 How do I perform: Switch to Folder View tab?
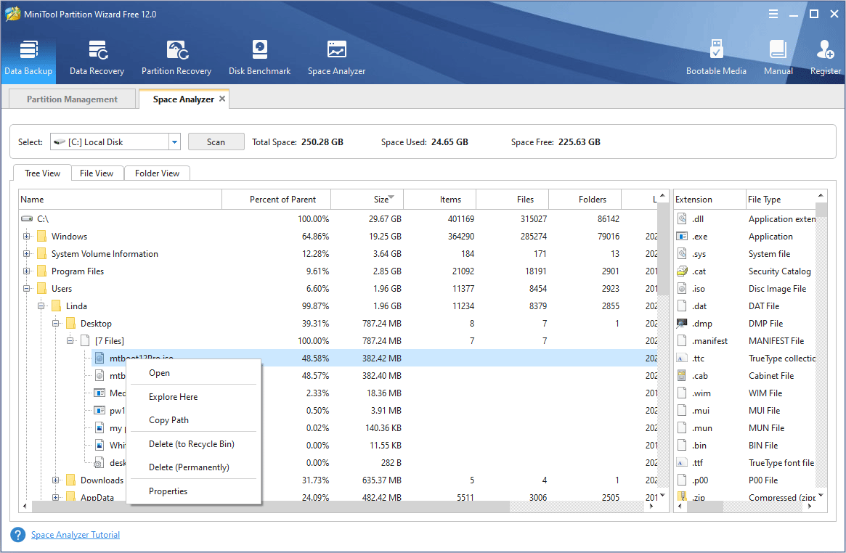[x=157, y=173]
